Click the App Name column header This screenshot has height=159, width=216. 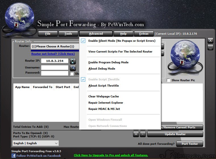click(x=22, y=87)
